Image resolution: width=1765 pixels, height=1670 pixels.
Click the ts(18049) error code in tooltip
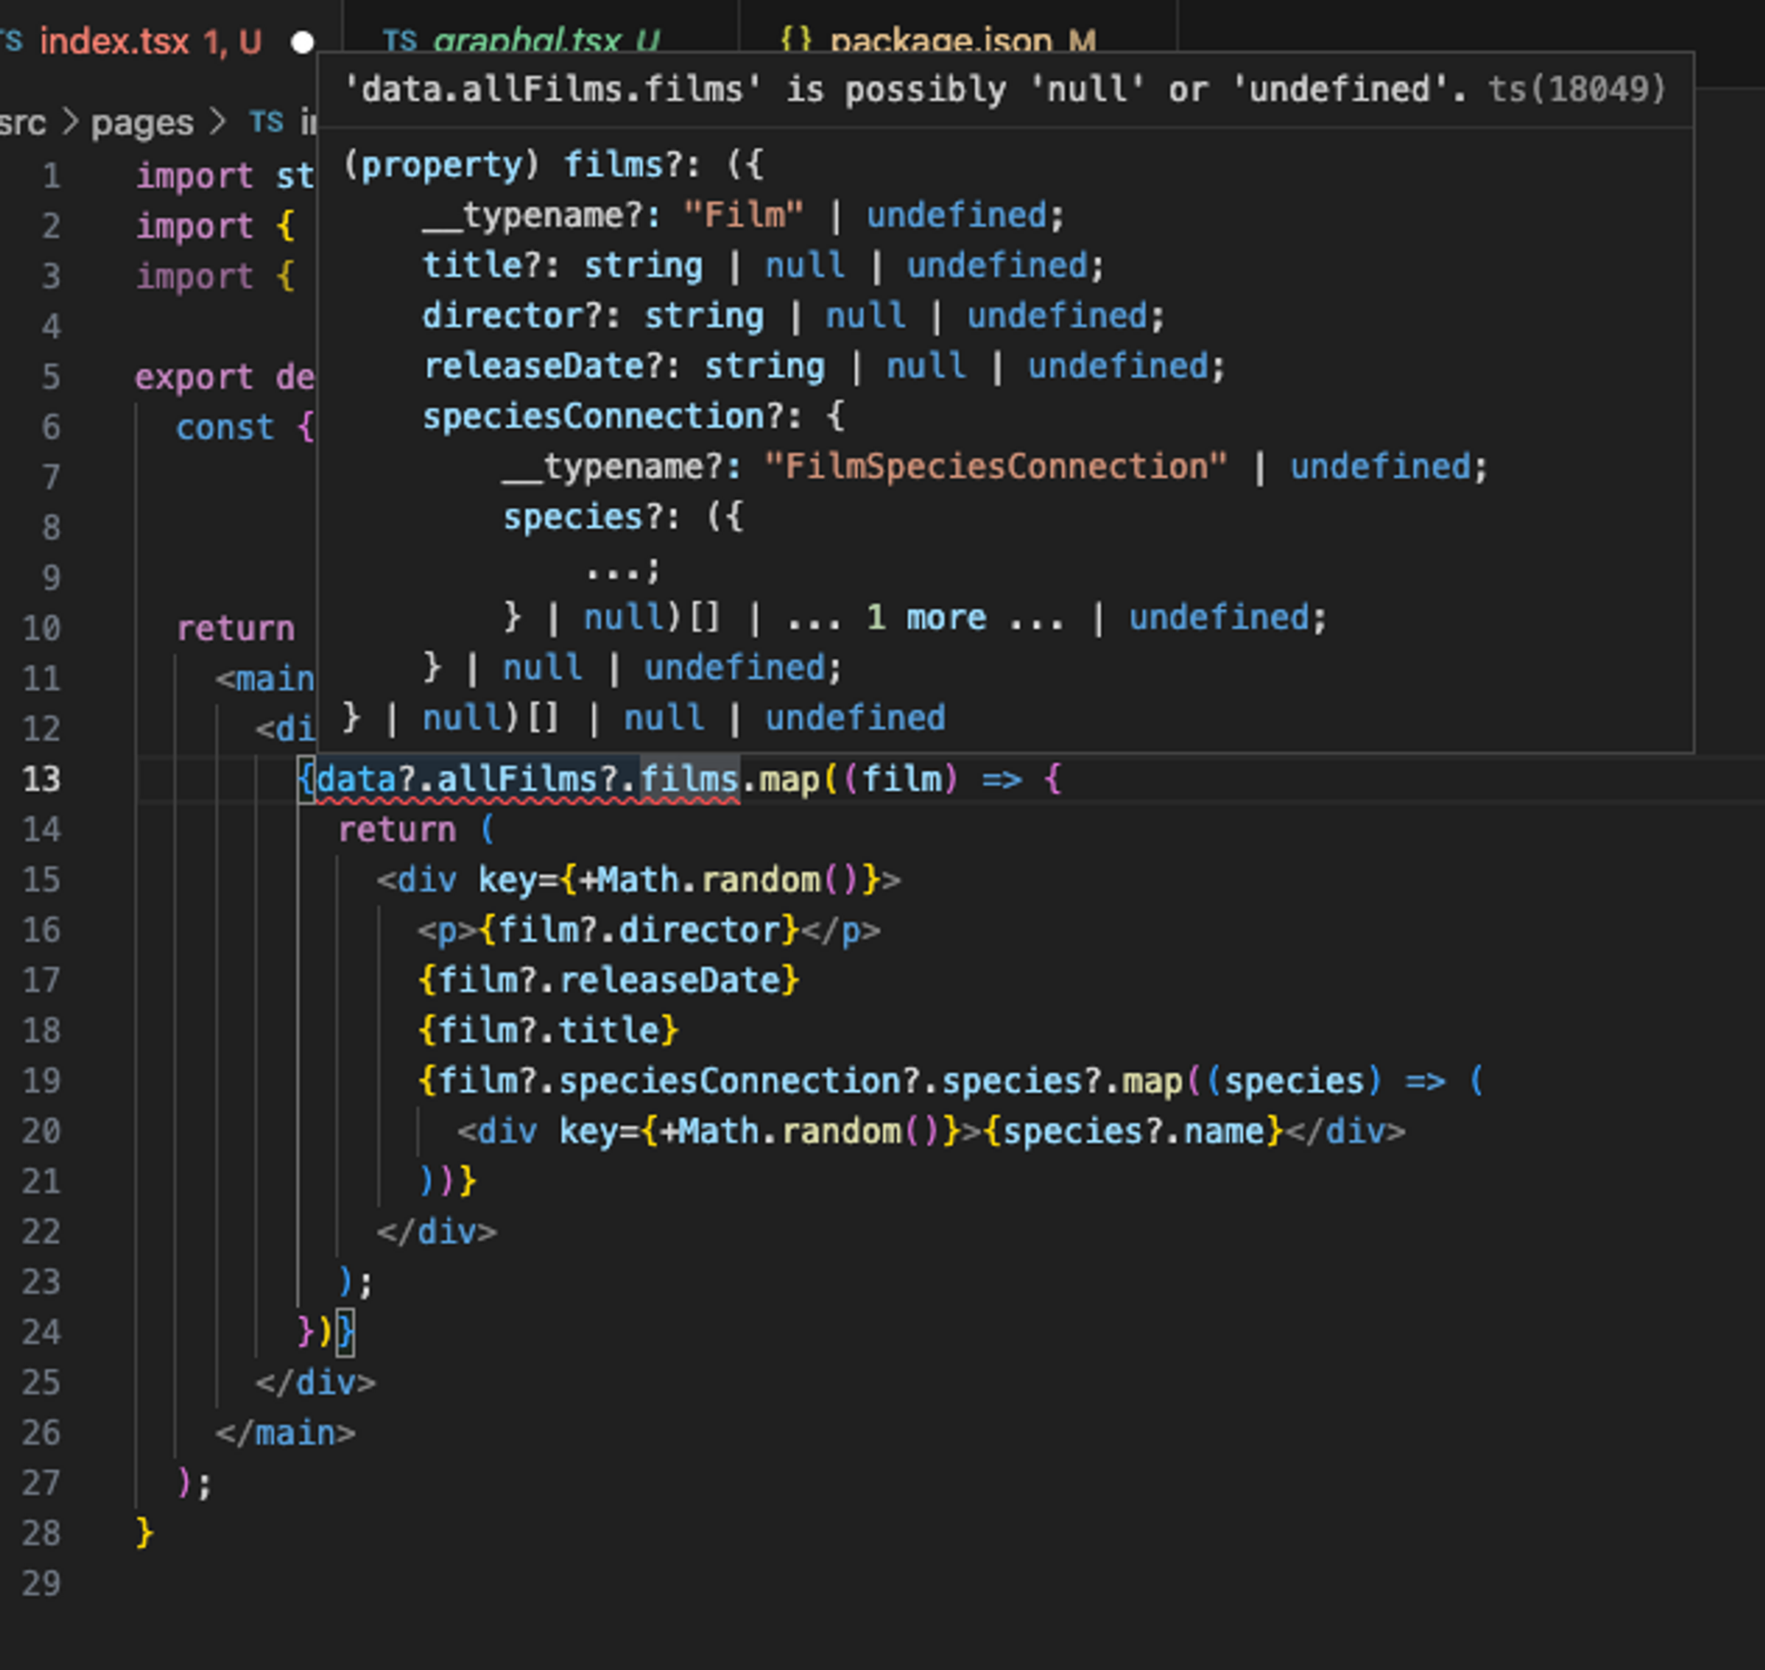(x=1576, y=89)
